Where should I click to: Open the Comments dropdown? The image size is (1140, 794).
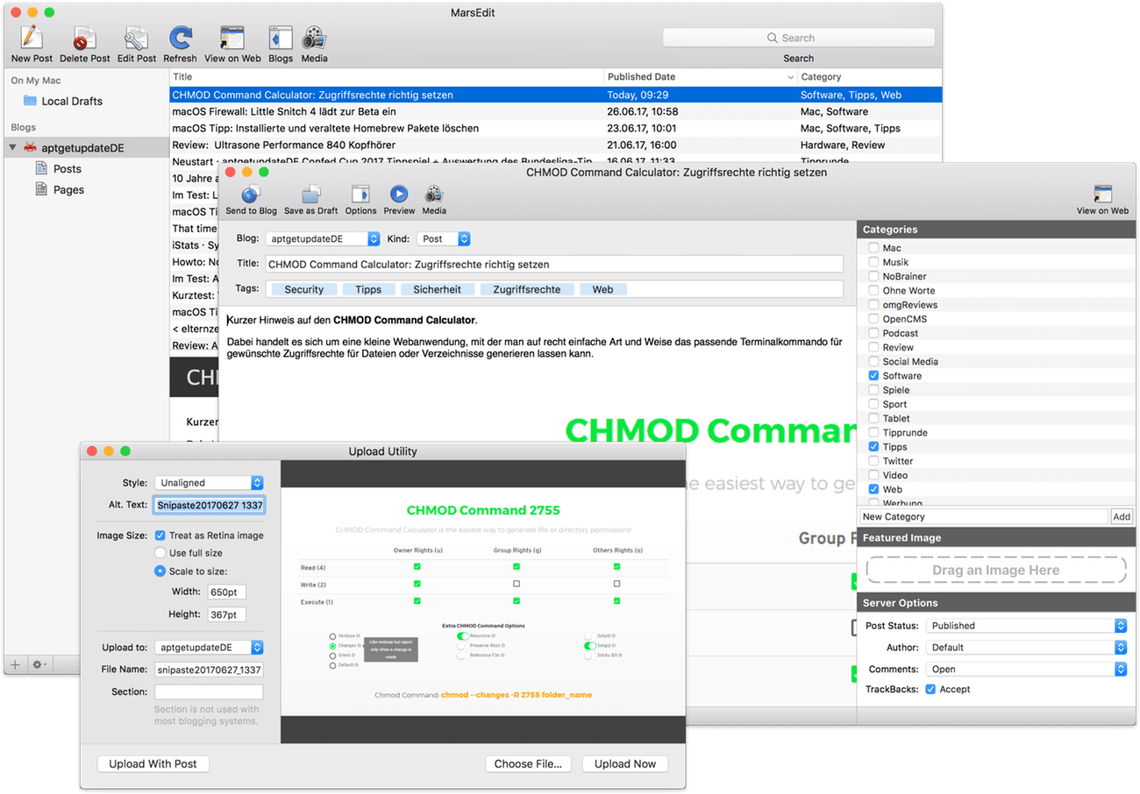[x=1026, y=669]
